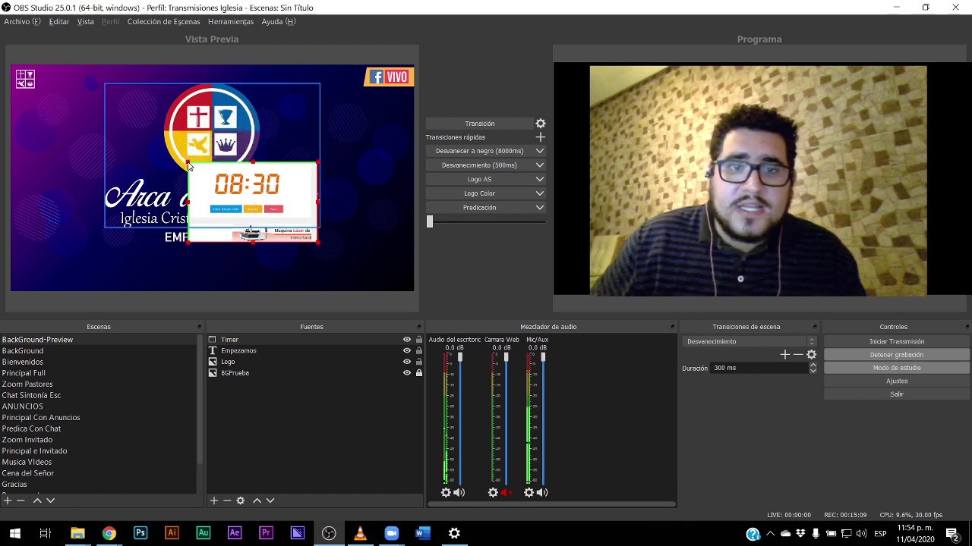The image size is (972, 546).
Task: Toggle visibility of Logo source
Action: click(x=407, y=362)
